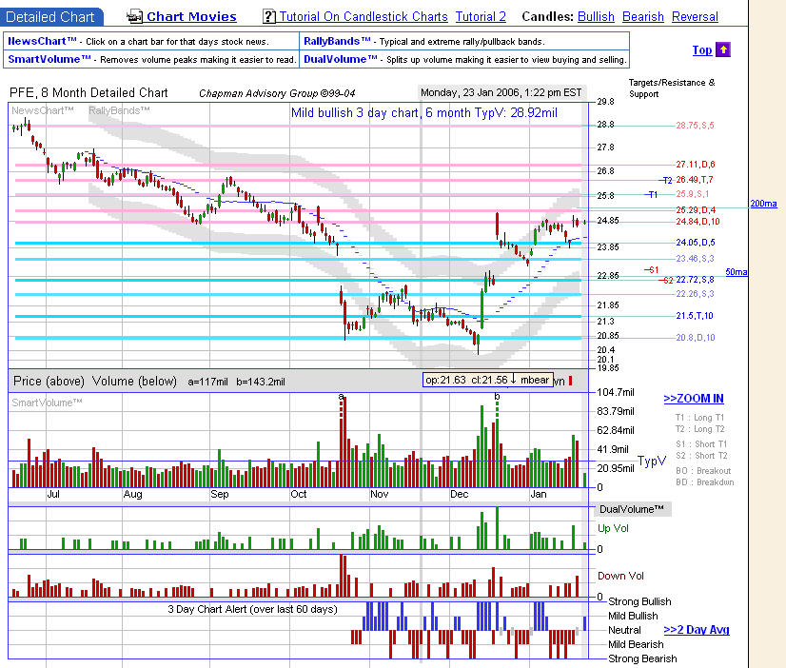Screen dimensions: 786x668
Task: Click the 25.9,S,1 level label
Action: (692, 194)
